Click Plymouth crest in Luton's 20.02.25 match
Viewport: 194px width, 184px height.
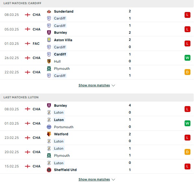[49, 155]
